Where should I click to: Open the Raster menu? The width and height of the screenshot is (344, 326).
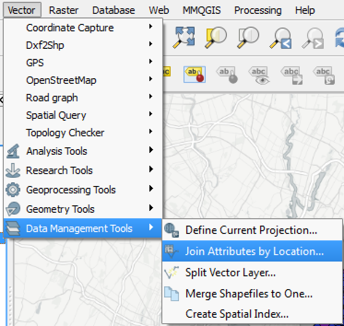point(63,10)
